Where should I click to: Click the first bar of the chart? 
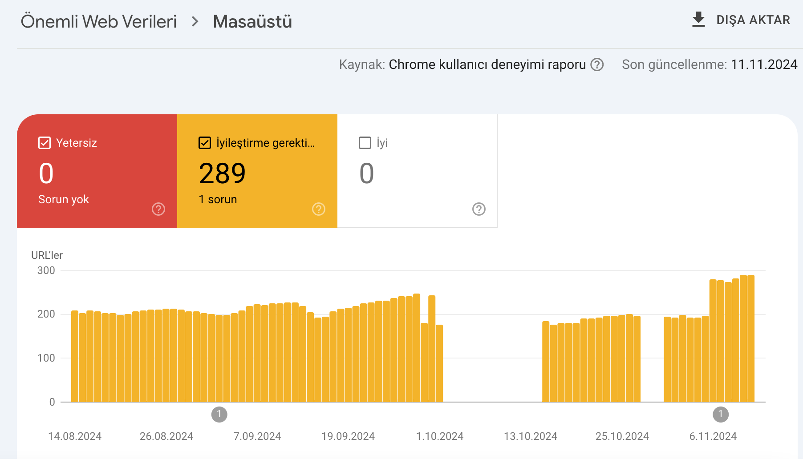pos(75,356)
